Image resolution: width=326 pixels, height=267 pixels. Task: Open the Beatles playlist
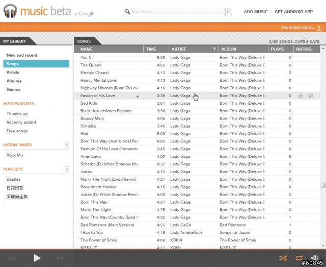point(14,179)
